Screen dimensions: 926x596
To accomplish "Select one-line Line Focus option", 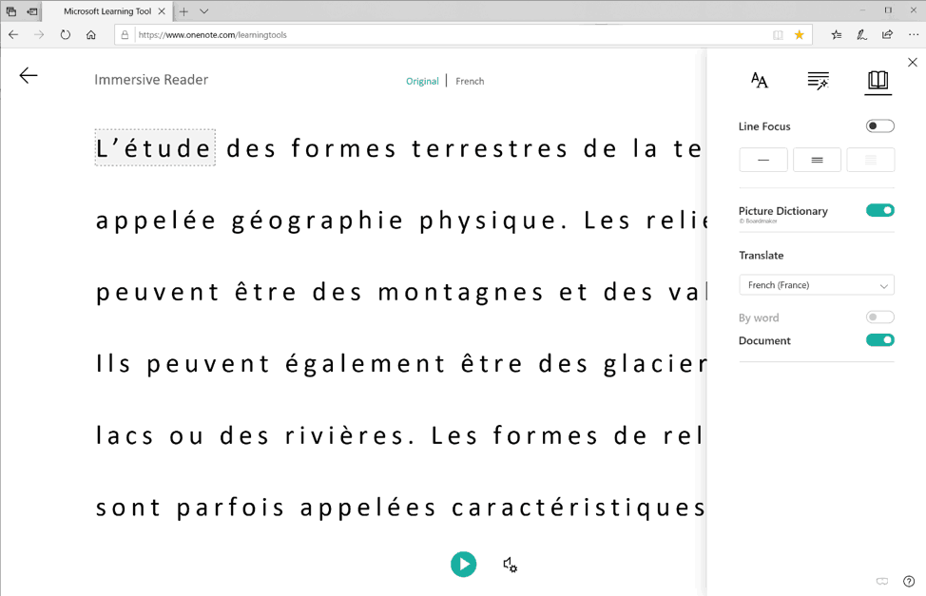I will 762,161.
